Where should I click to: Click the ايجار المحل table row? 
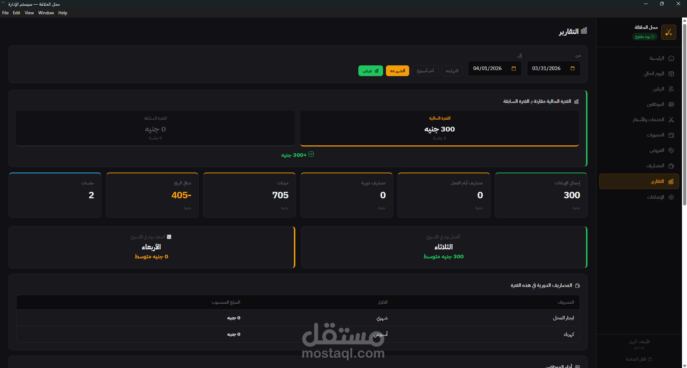pyautogui.click(x=298, y=318)
